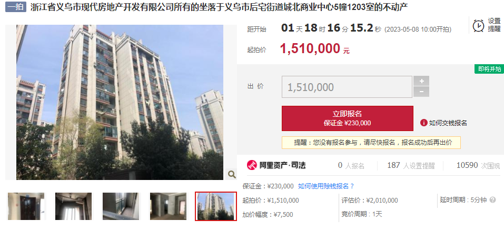Screen dimensions: 504x230
Task: Select the balcony thumbnail
Action: [121, 206]
